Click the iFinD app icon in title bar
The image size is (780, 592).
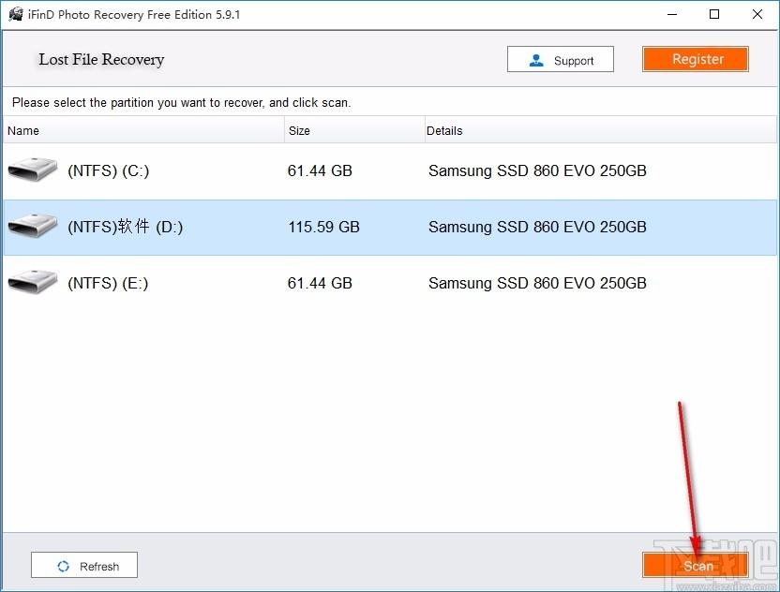pos(15,14)
